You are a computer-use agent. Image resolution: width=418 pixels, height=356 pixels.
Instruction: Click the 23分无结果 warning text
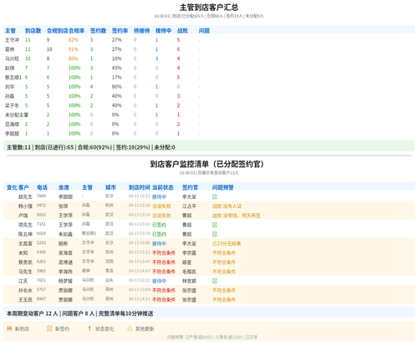click(227, 243)
